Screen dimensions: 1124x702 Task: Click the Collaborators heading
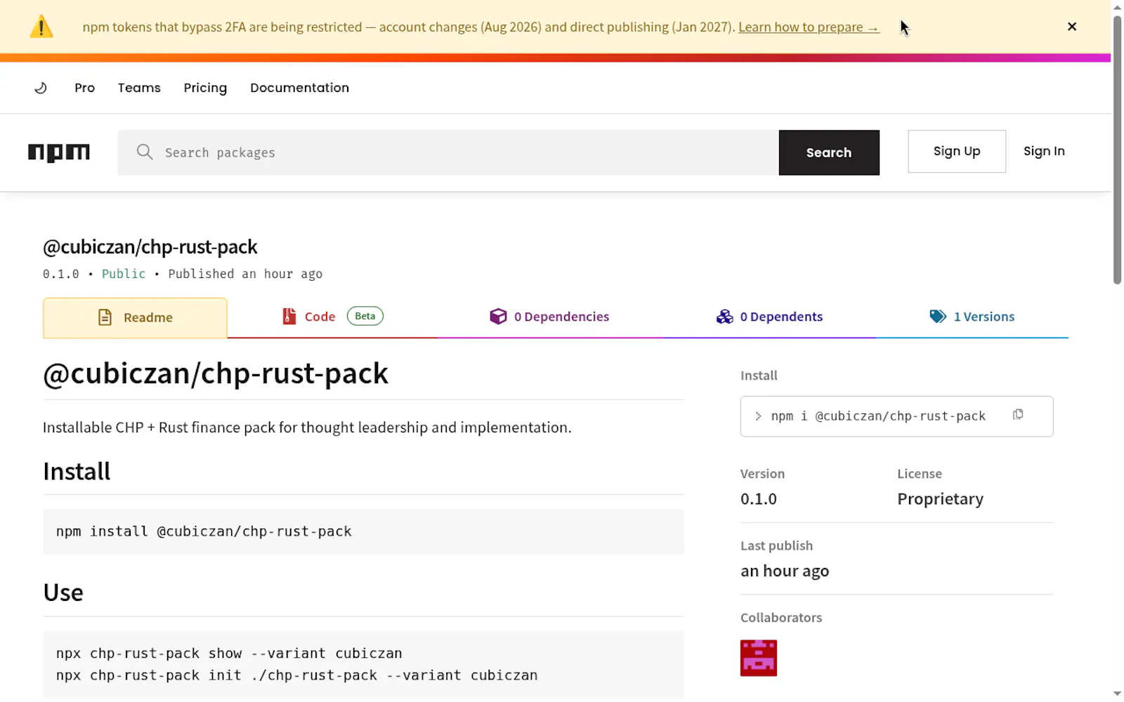pyautogui.click(x=781, y=618)
